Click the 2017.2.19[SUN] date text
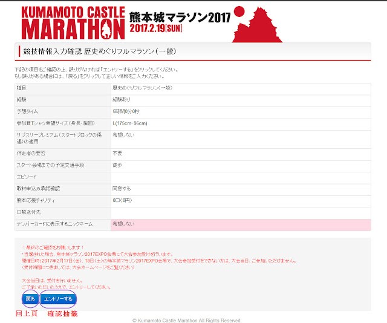The height and width of the screenshot is (323, 387). tap(156, 28)
